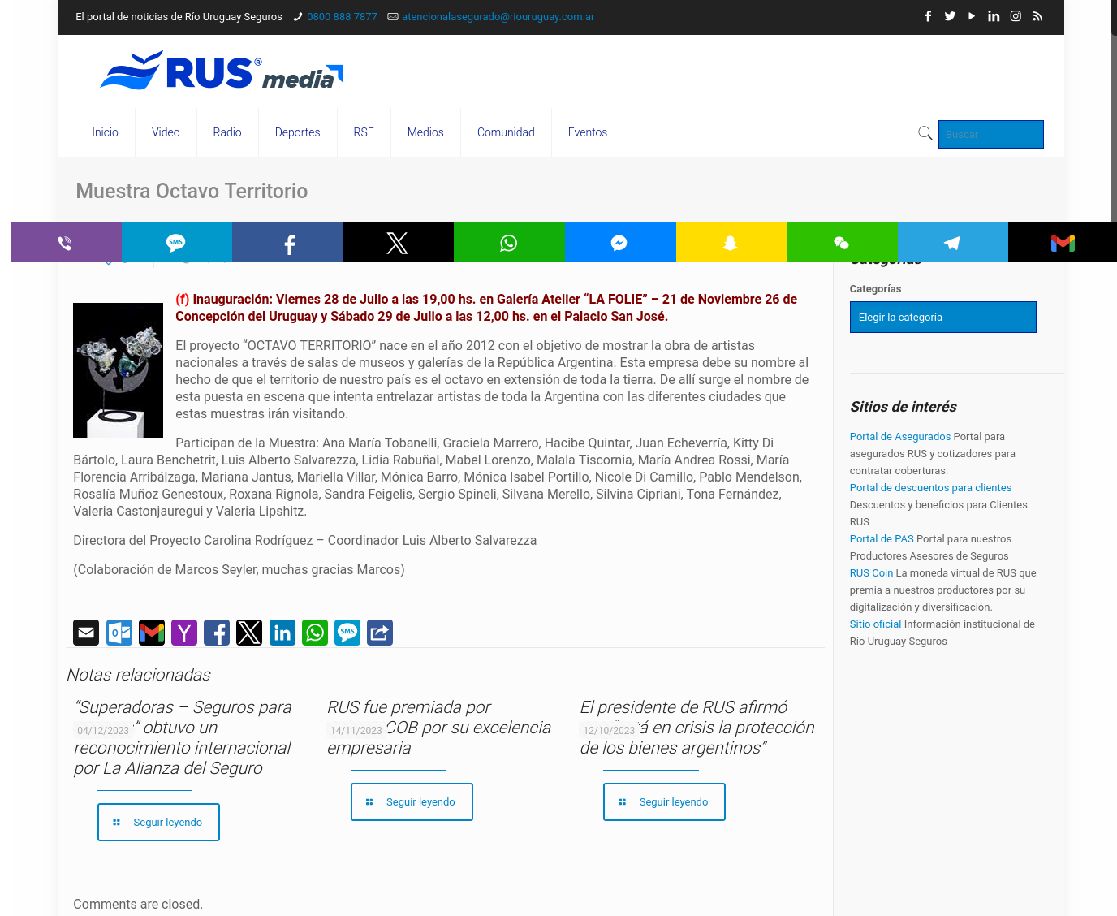
Task: Open the Eventos menu item
Action: click(x=588, y=132)
